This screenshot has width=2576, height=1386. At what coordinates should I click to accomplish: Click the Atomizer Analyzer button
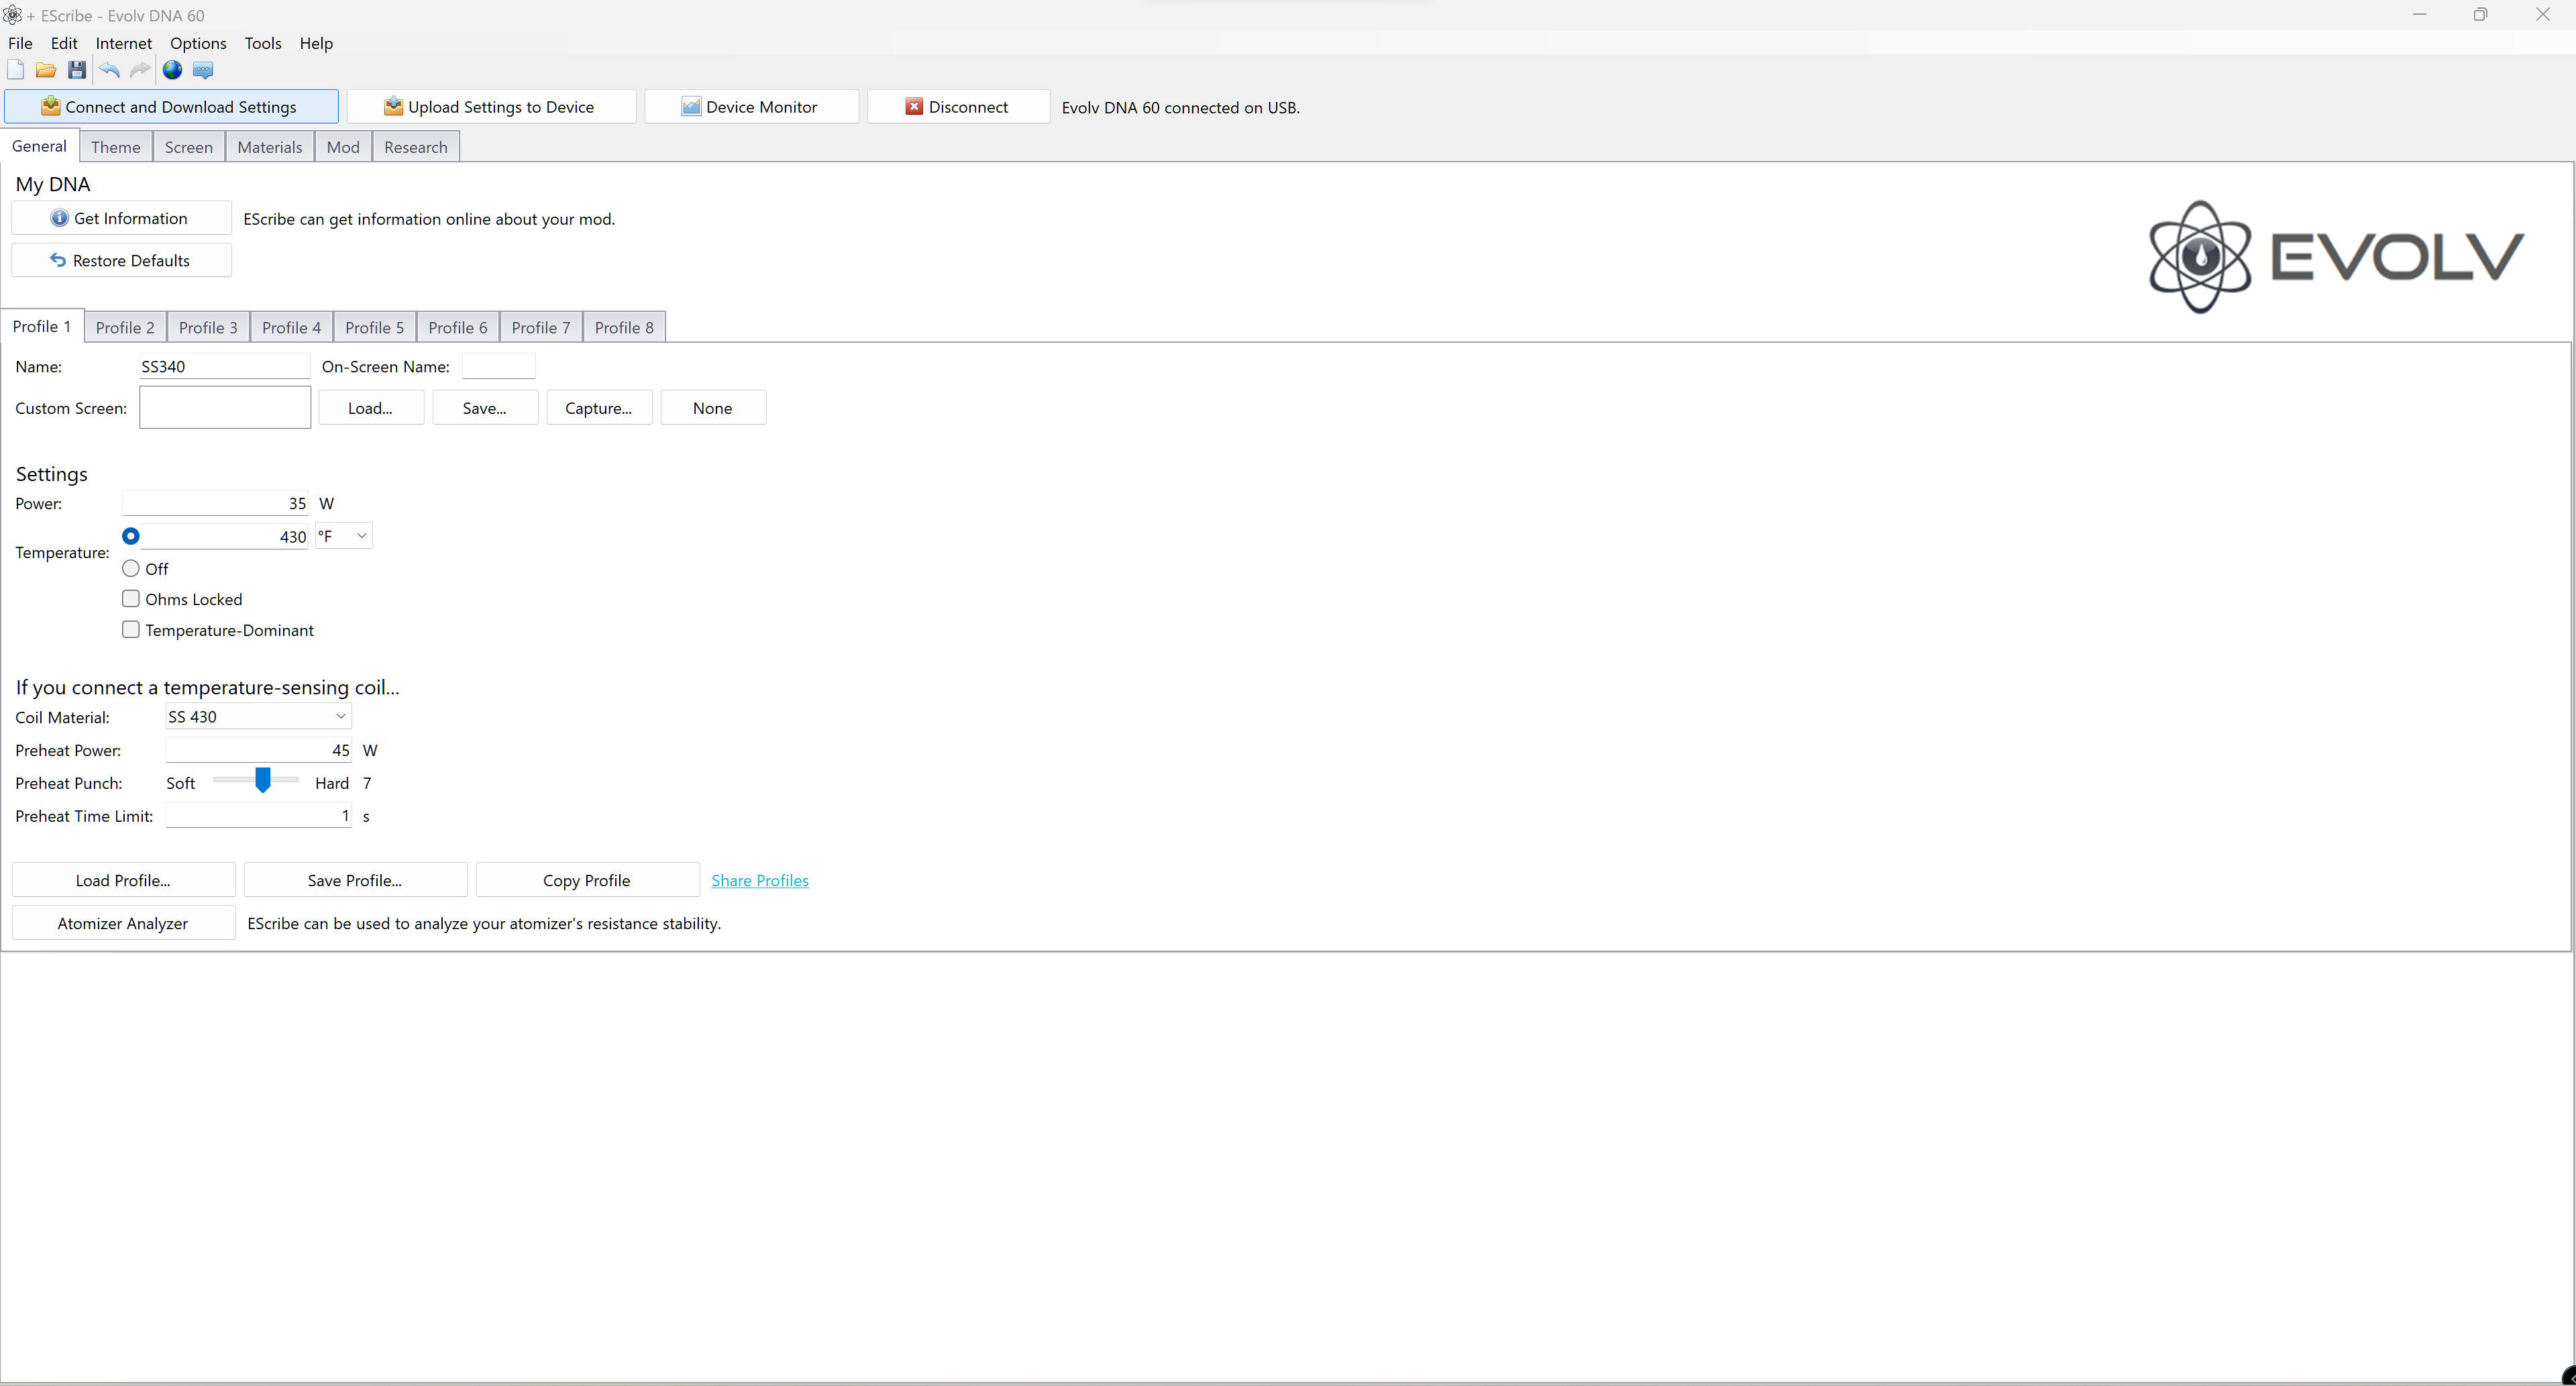[123, 924]
